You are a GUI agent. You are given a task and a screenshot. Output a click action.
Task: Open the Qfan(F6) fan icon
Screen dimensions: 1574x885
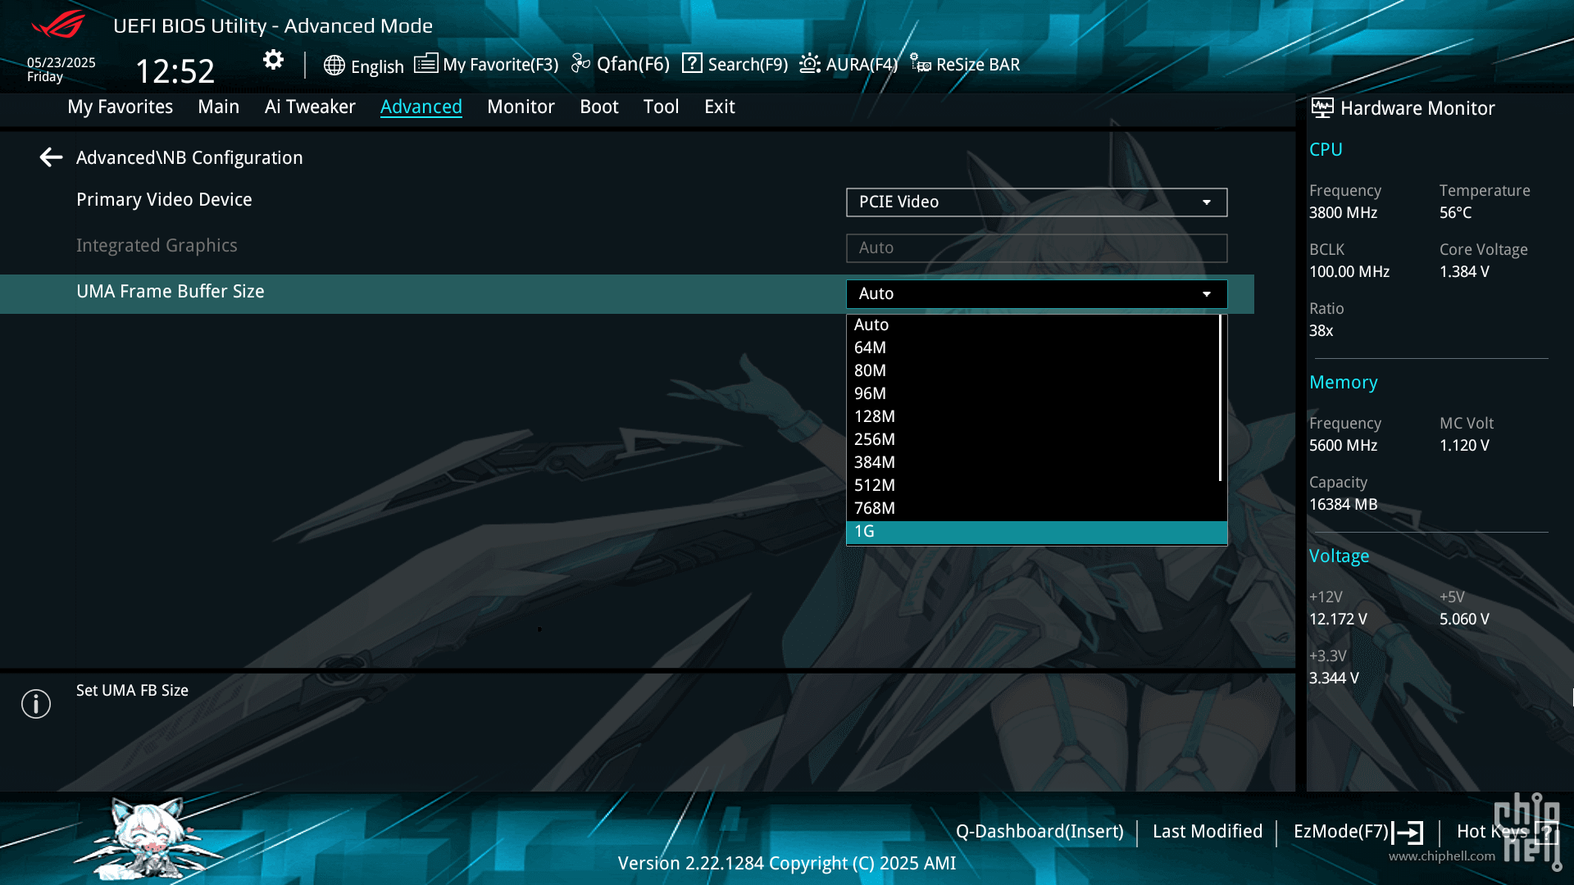pos(580,63)
